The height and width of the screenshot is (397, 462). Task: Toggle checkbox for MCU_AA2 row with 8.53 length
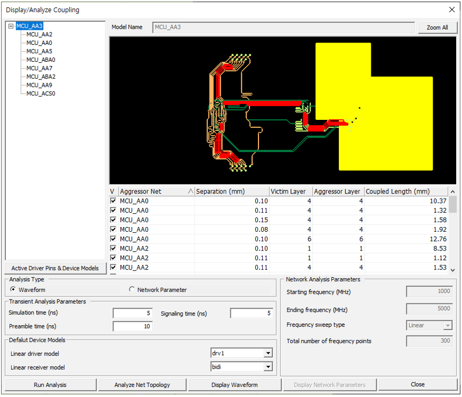(x=113, y=248)
